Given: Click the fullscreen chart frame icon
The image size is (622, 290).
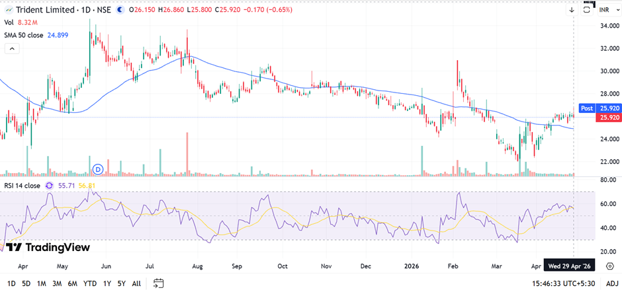Looking at the screenshot, I should click(x=586, y=10).
